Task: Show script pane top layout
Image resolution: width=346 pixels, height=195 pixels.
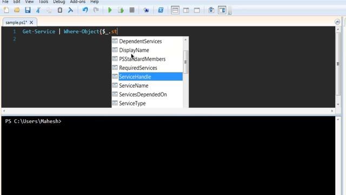Action: coord(175,10)
